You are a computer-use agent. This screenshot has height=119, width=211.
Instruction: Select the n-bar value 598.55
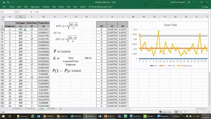pos(88,58)
